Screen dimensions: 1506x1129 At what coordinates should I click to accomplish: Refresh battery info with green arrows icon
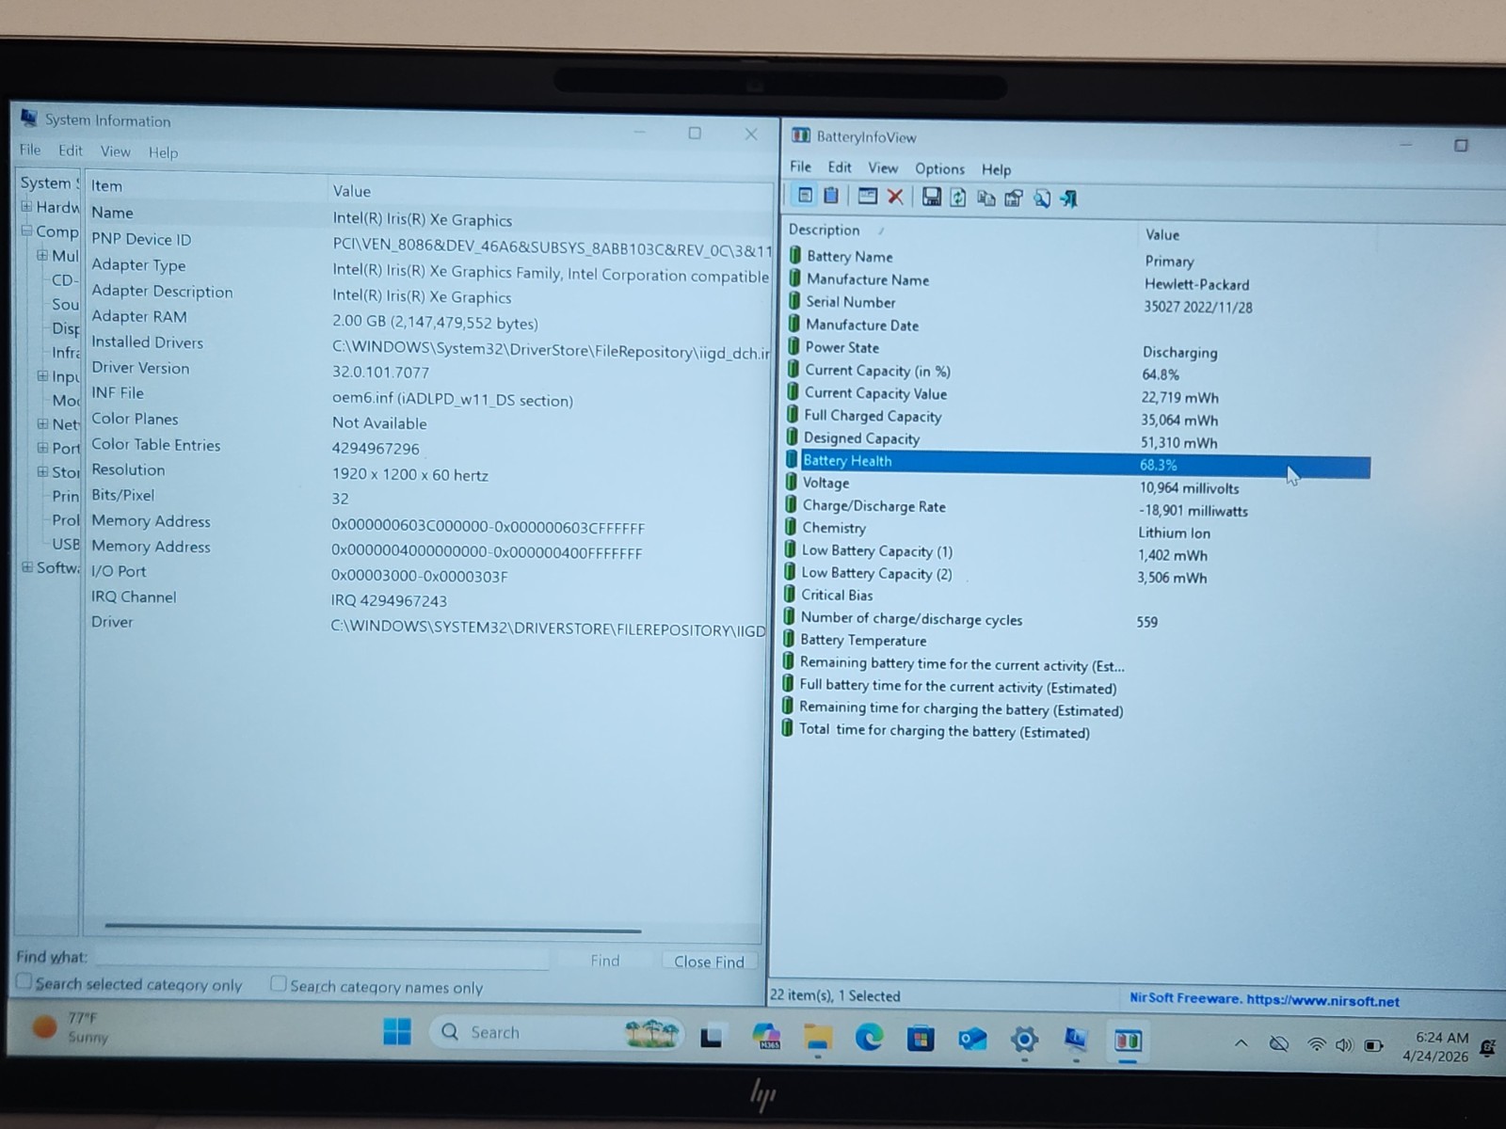[x=958, y=198]
